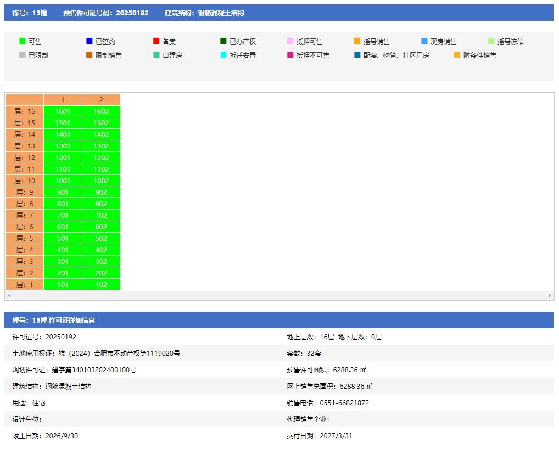Click the dark green 已办产权 legend swatch

(223, 41)
